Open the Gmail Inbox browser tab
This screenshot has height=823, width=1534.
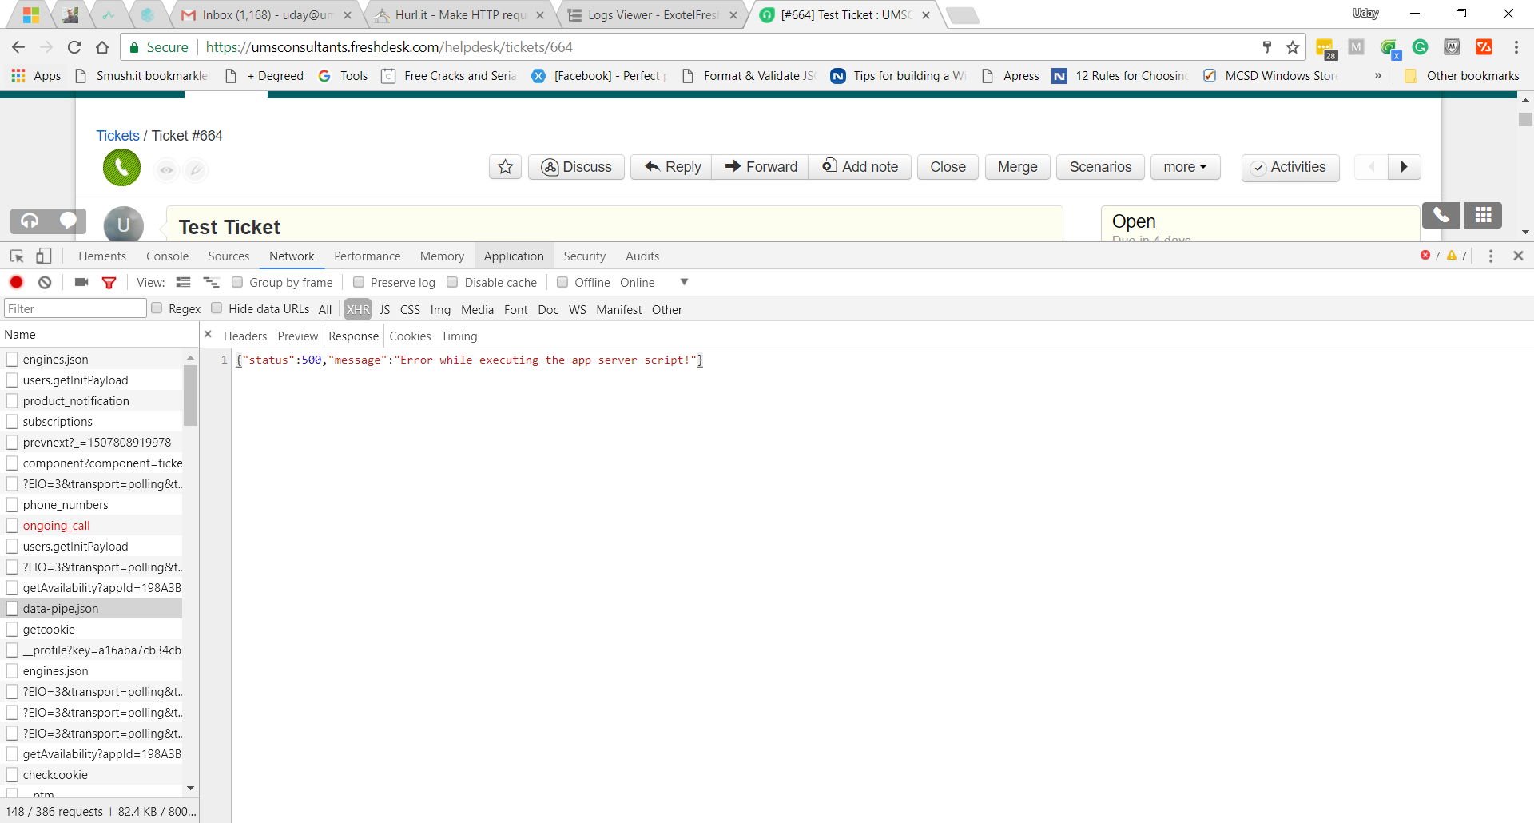coord(266,14)
